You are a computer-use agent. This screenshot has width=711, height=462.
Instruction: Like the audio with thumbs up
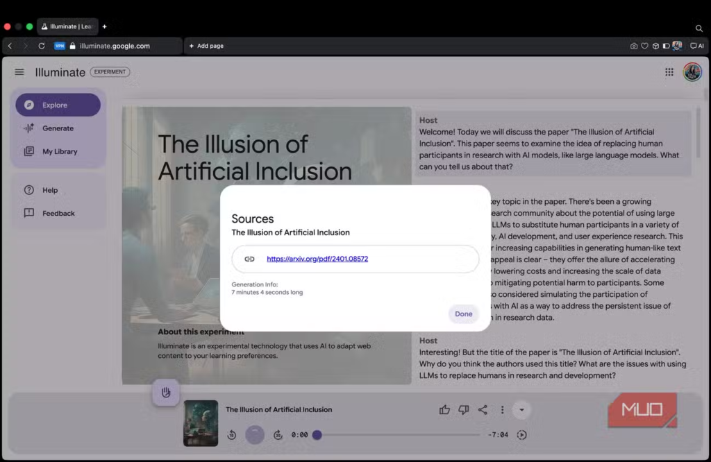click(444, 410)
